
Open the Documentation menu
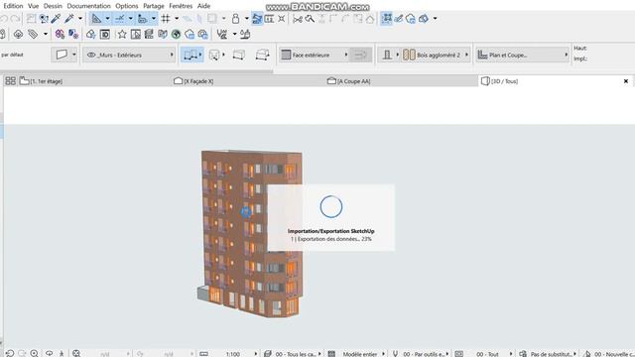(x=88, y=6)
